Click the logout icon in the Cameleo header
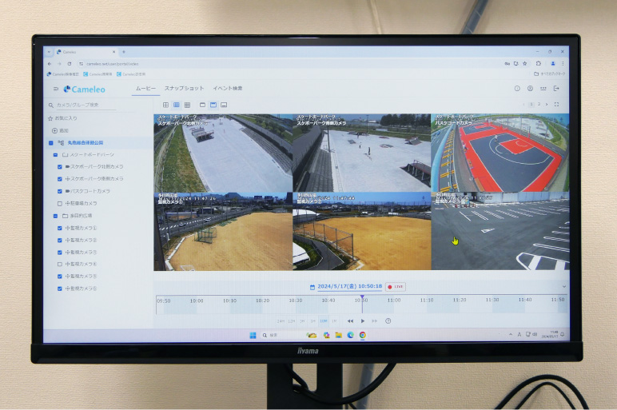 [556, 89]
